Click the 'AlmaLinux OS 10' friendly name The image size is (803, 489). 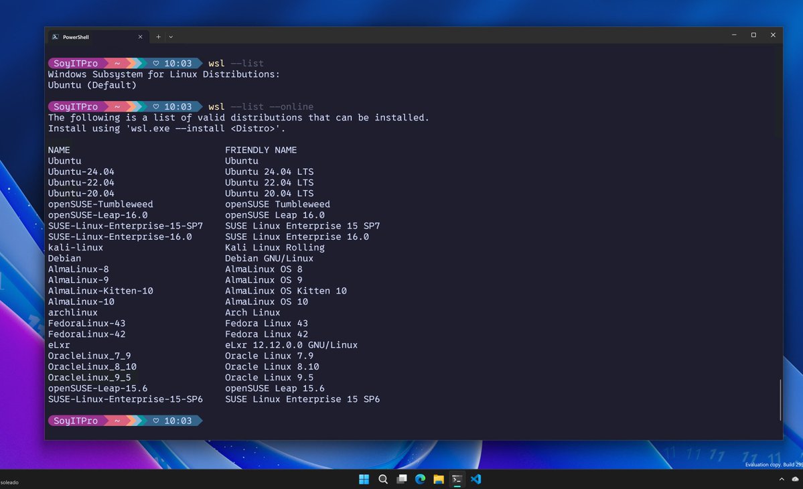tap(267, 301)
